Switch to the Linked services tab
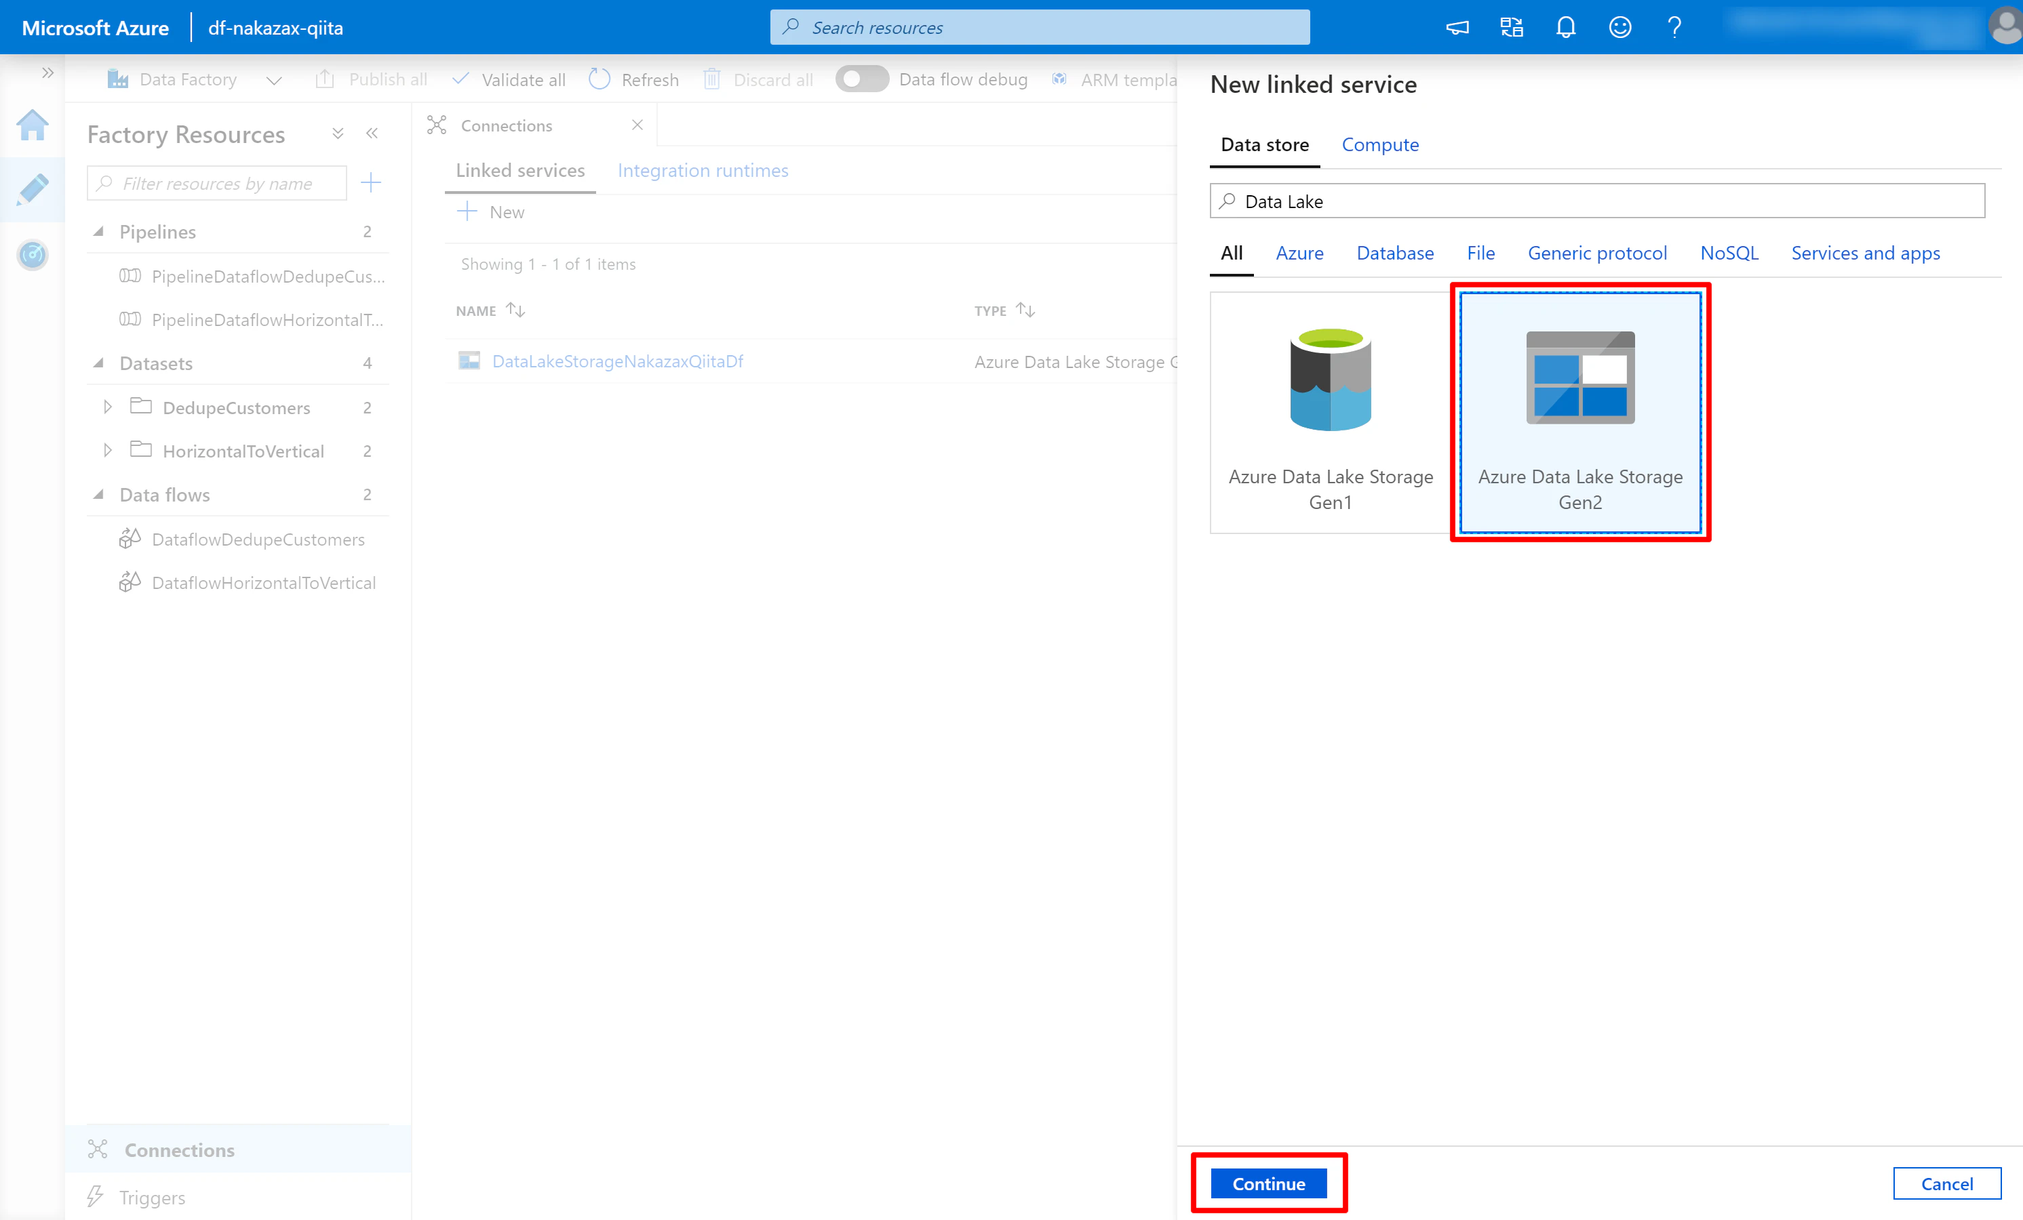The width and height of the screenshot is (2023, 1220). [521, 171]
